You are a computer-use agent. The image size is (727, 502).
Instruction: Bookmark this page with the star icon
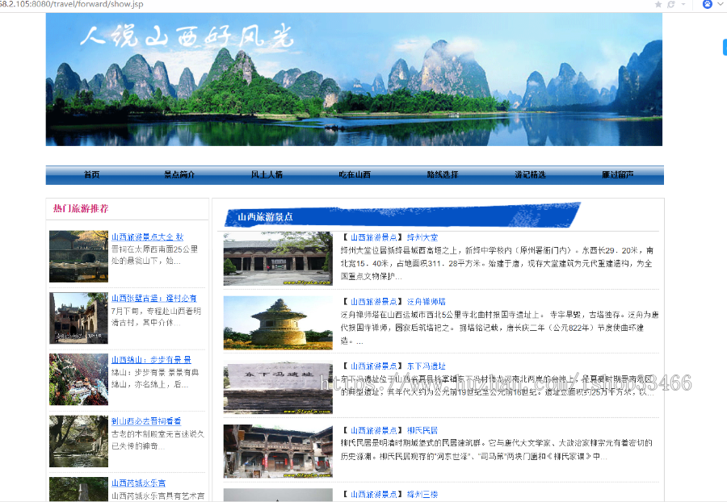coord(658,4)
